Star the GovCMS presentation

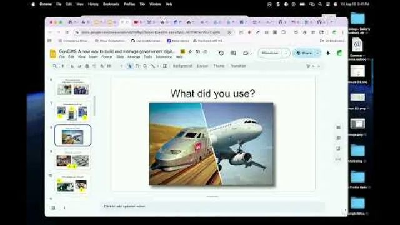pos(190,51)
